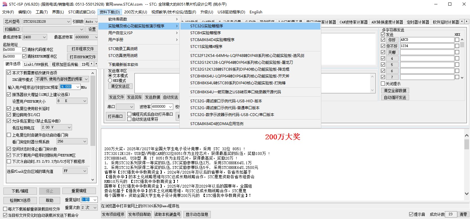
Task: Open 看门狗定时器分频系数 256 dropdown
Action: click(x=72, y=141)
